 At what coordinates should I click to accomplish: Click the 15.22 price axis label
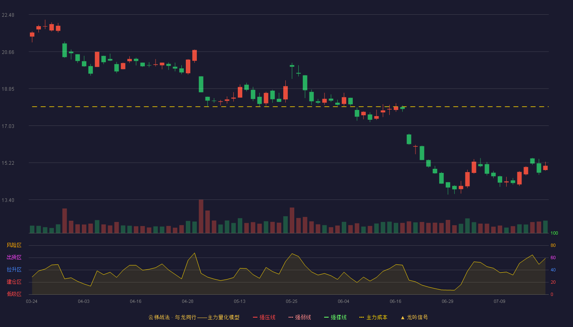pyautogui.click(x=8, y=163)
